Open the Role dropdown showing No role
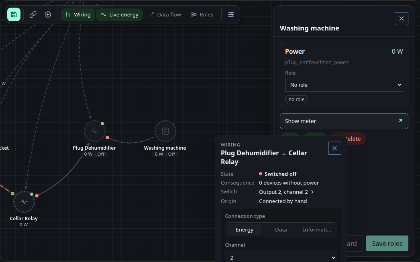 tap(344, 85)
